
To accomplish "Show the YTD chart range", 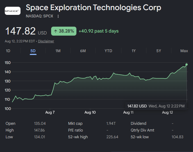I will coord(108,51).
